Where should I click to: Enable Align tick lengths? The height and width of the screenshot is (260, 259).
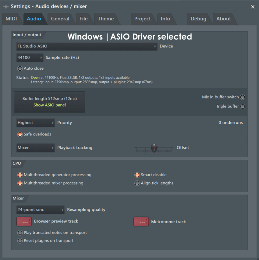[137, 183]
